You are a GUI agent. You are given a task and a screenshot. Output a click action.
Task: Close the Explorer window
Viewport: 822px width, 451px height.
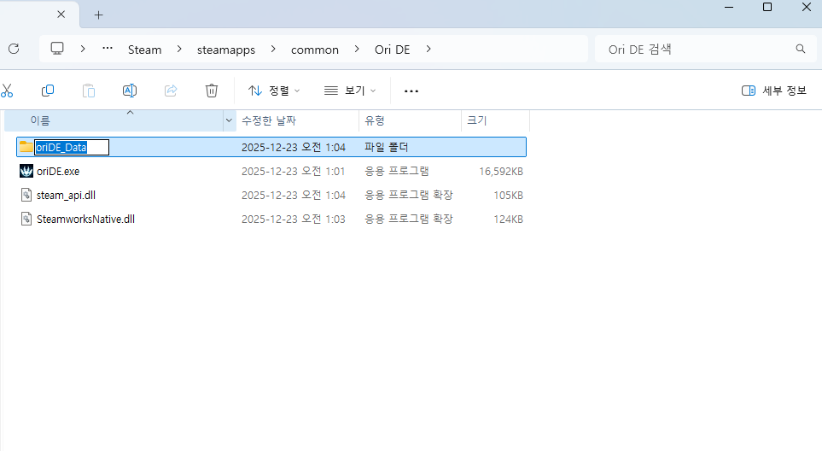point(807,7)
